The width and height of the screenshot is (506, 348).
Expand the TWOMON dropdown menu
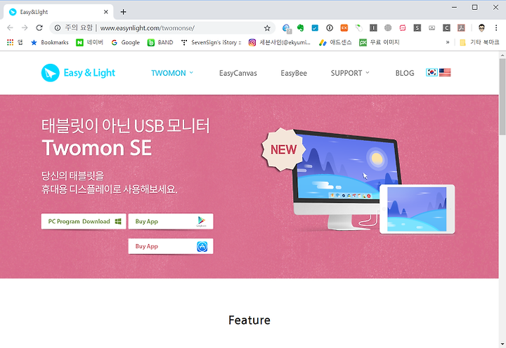click(x=172, y=73)
